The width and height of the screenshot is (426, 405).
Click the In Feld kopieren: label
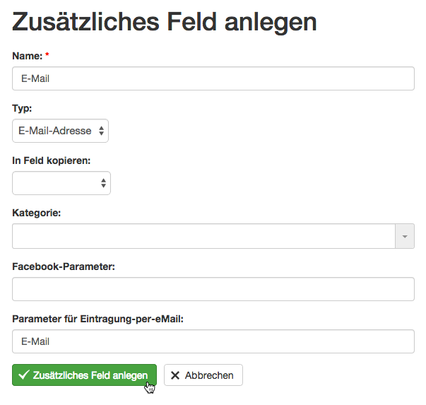tap(52, 160)
